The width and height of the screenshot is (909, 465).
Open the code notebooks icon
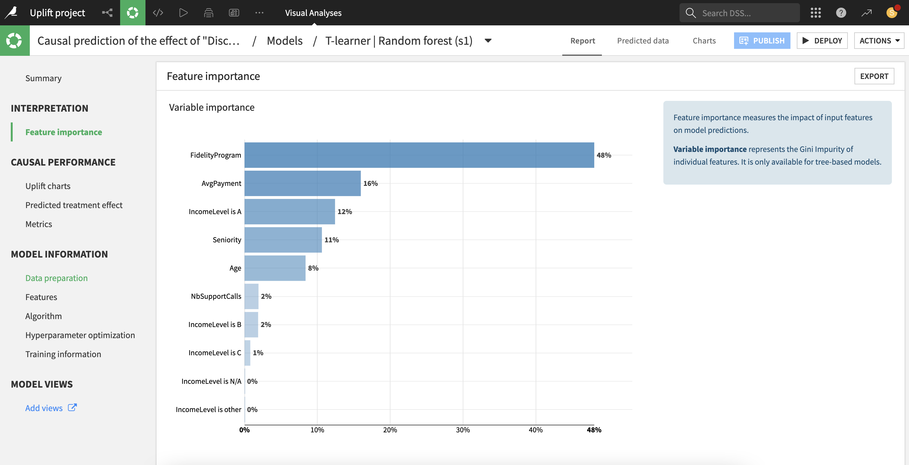tap(158, 13)
